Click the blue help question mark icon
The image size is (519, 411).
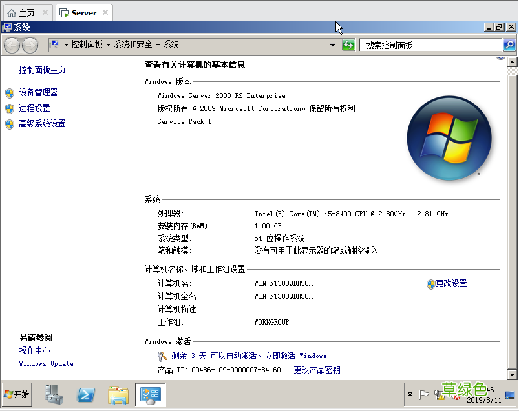[x=500, y=56]
